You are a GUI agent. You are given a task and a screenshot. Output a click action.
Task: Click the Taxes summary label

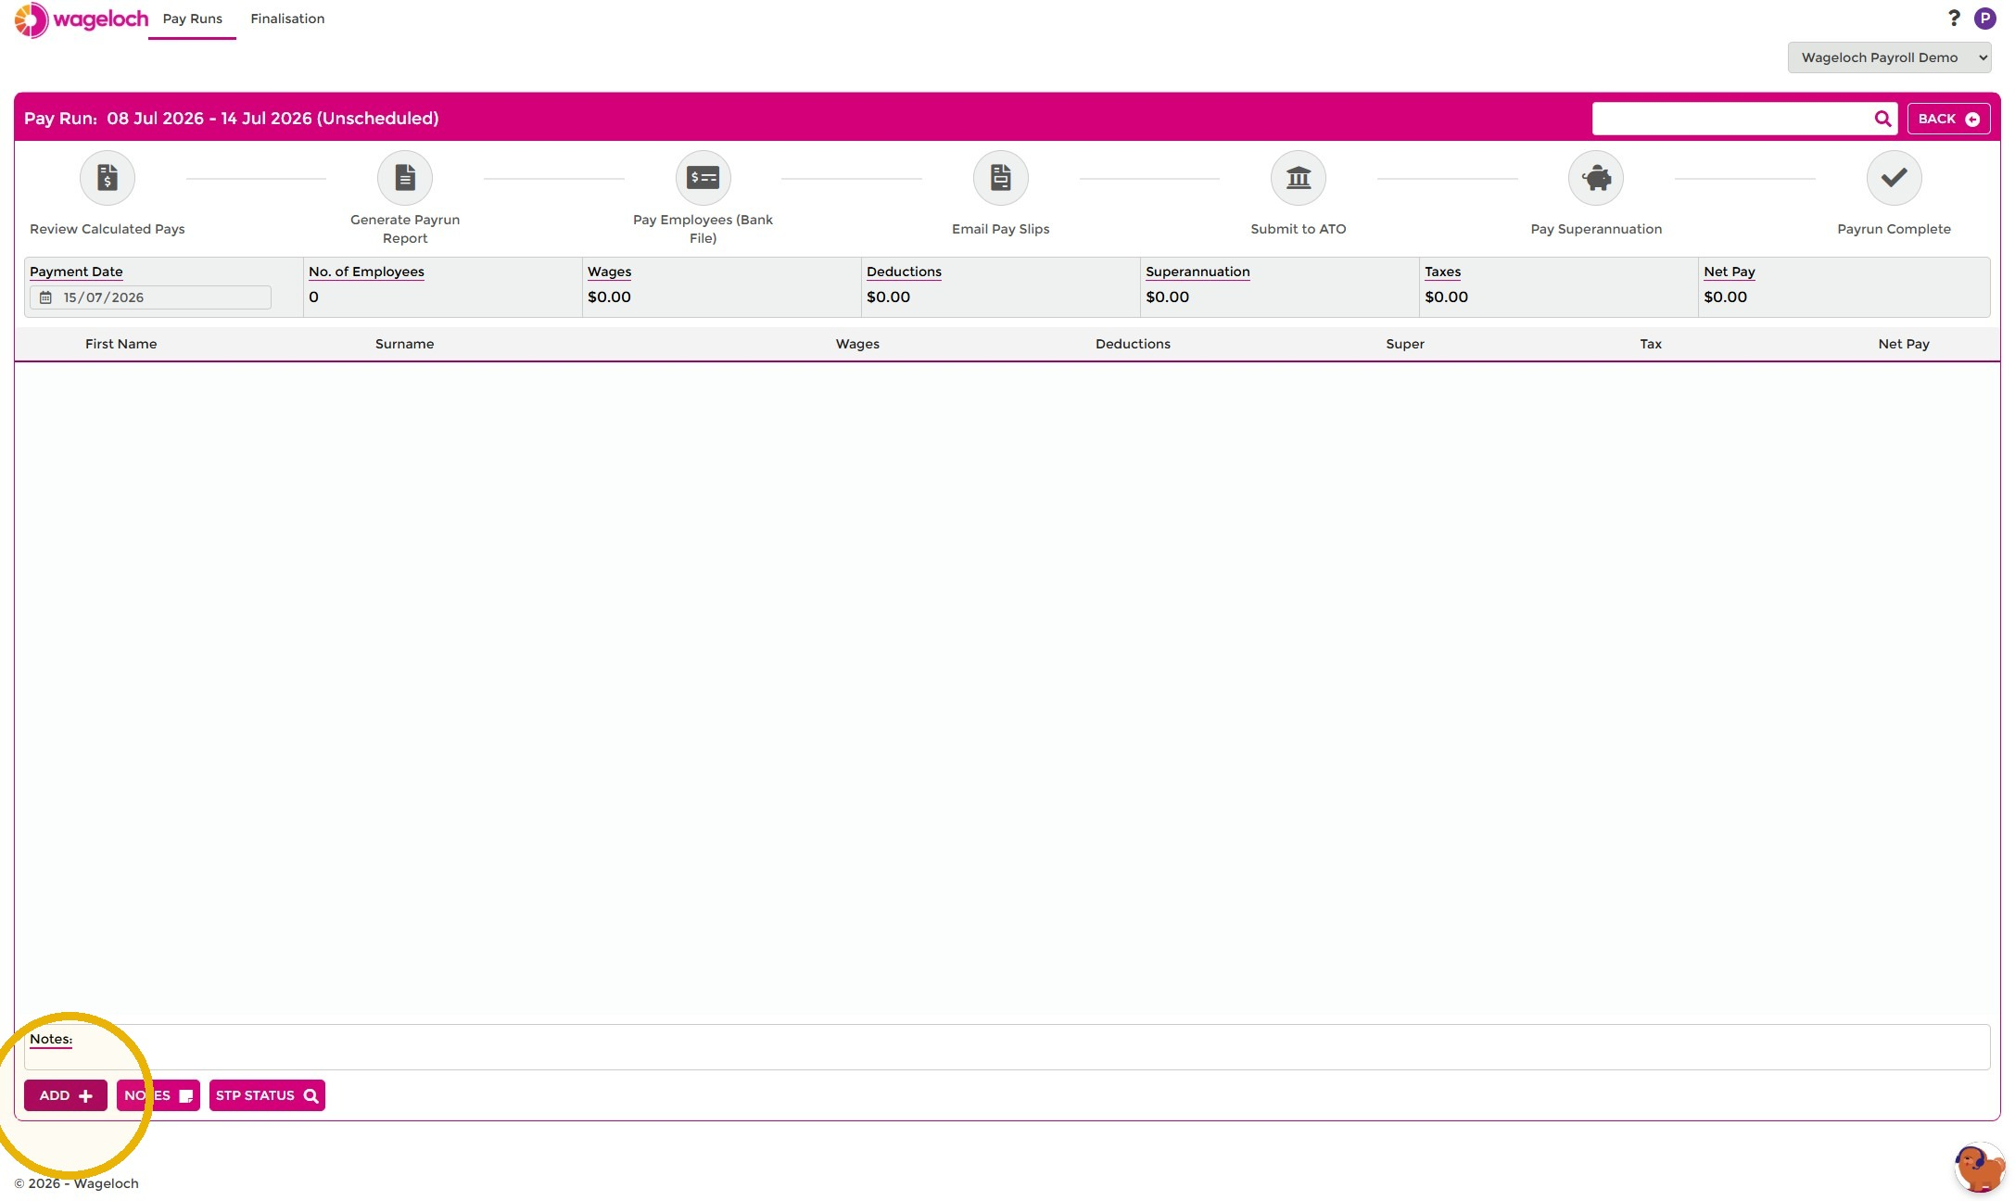point(1442,272)
